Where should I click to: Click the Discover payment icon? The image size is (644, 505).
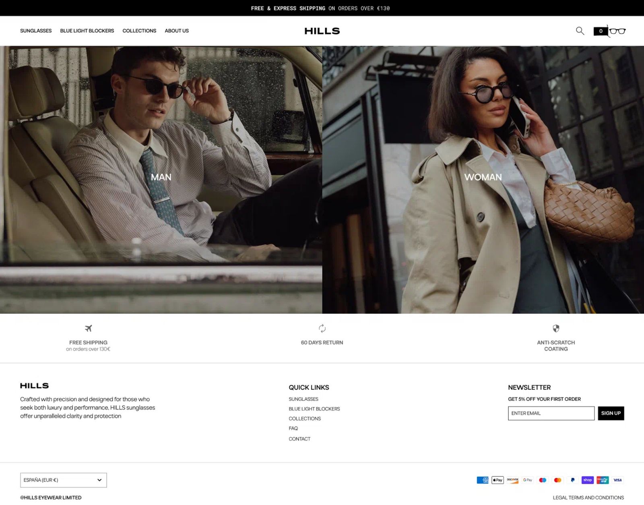pyautogui.click(x=512, y=480)
